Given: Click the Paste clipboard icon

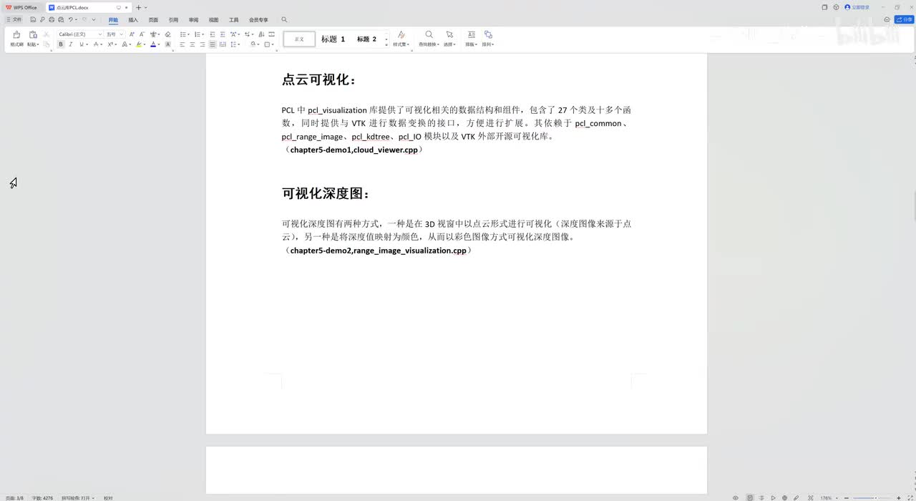Looking at the screenshot, I should click(x=33, y=34).
